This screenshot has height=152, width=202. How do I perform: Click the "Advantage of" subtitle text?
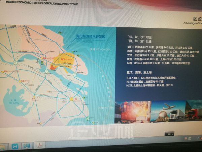click(x=191, y=23)
